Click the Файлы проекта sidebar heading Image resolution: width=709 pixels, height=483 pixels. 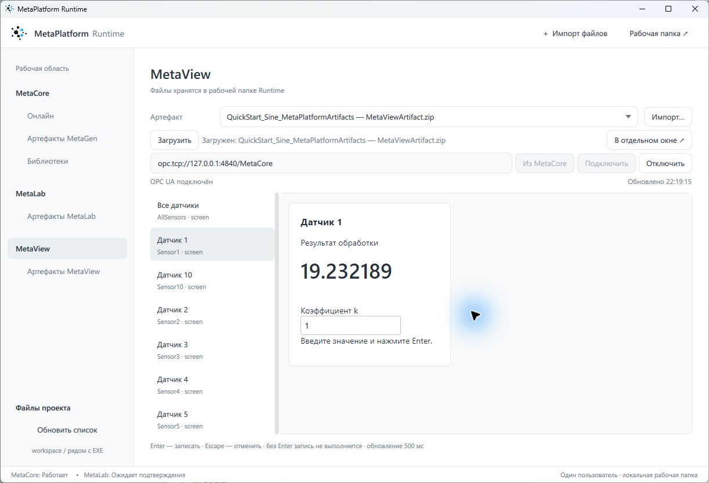(x=43, y=408)
